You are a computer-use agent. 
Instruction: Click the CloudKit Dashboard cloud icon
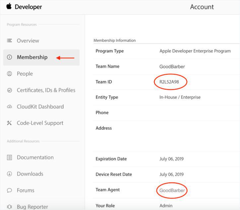point(9,106)
